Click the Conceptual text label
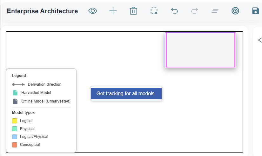Screen dimensions: 262x156 [x=30, y=145]
